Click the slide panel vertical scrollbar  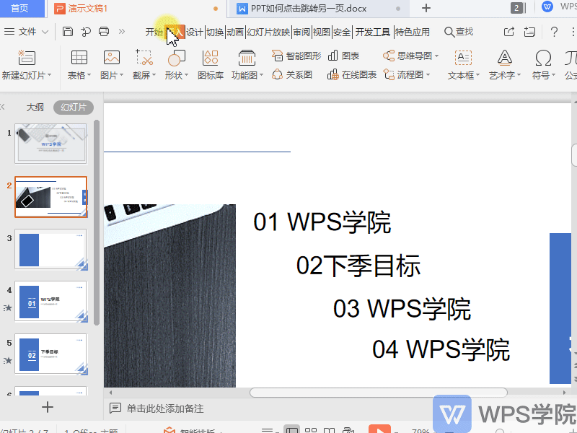pyautogui.click(x=97, y=223)
